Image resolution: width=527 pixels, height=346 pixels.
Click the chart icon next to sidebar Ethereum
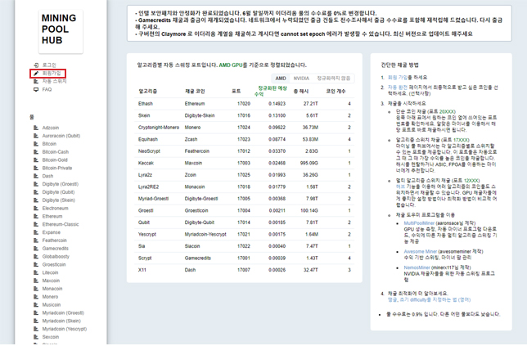[x=36, y=216]
